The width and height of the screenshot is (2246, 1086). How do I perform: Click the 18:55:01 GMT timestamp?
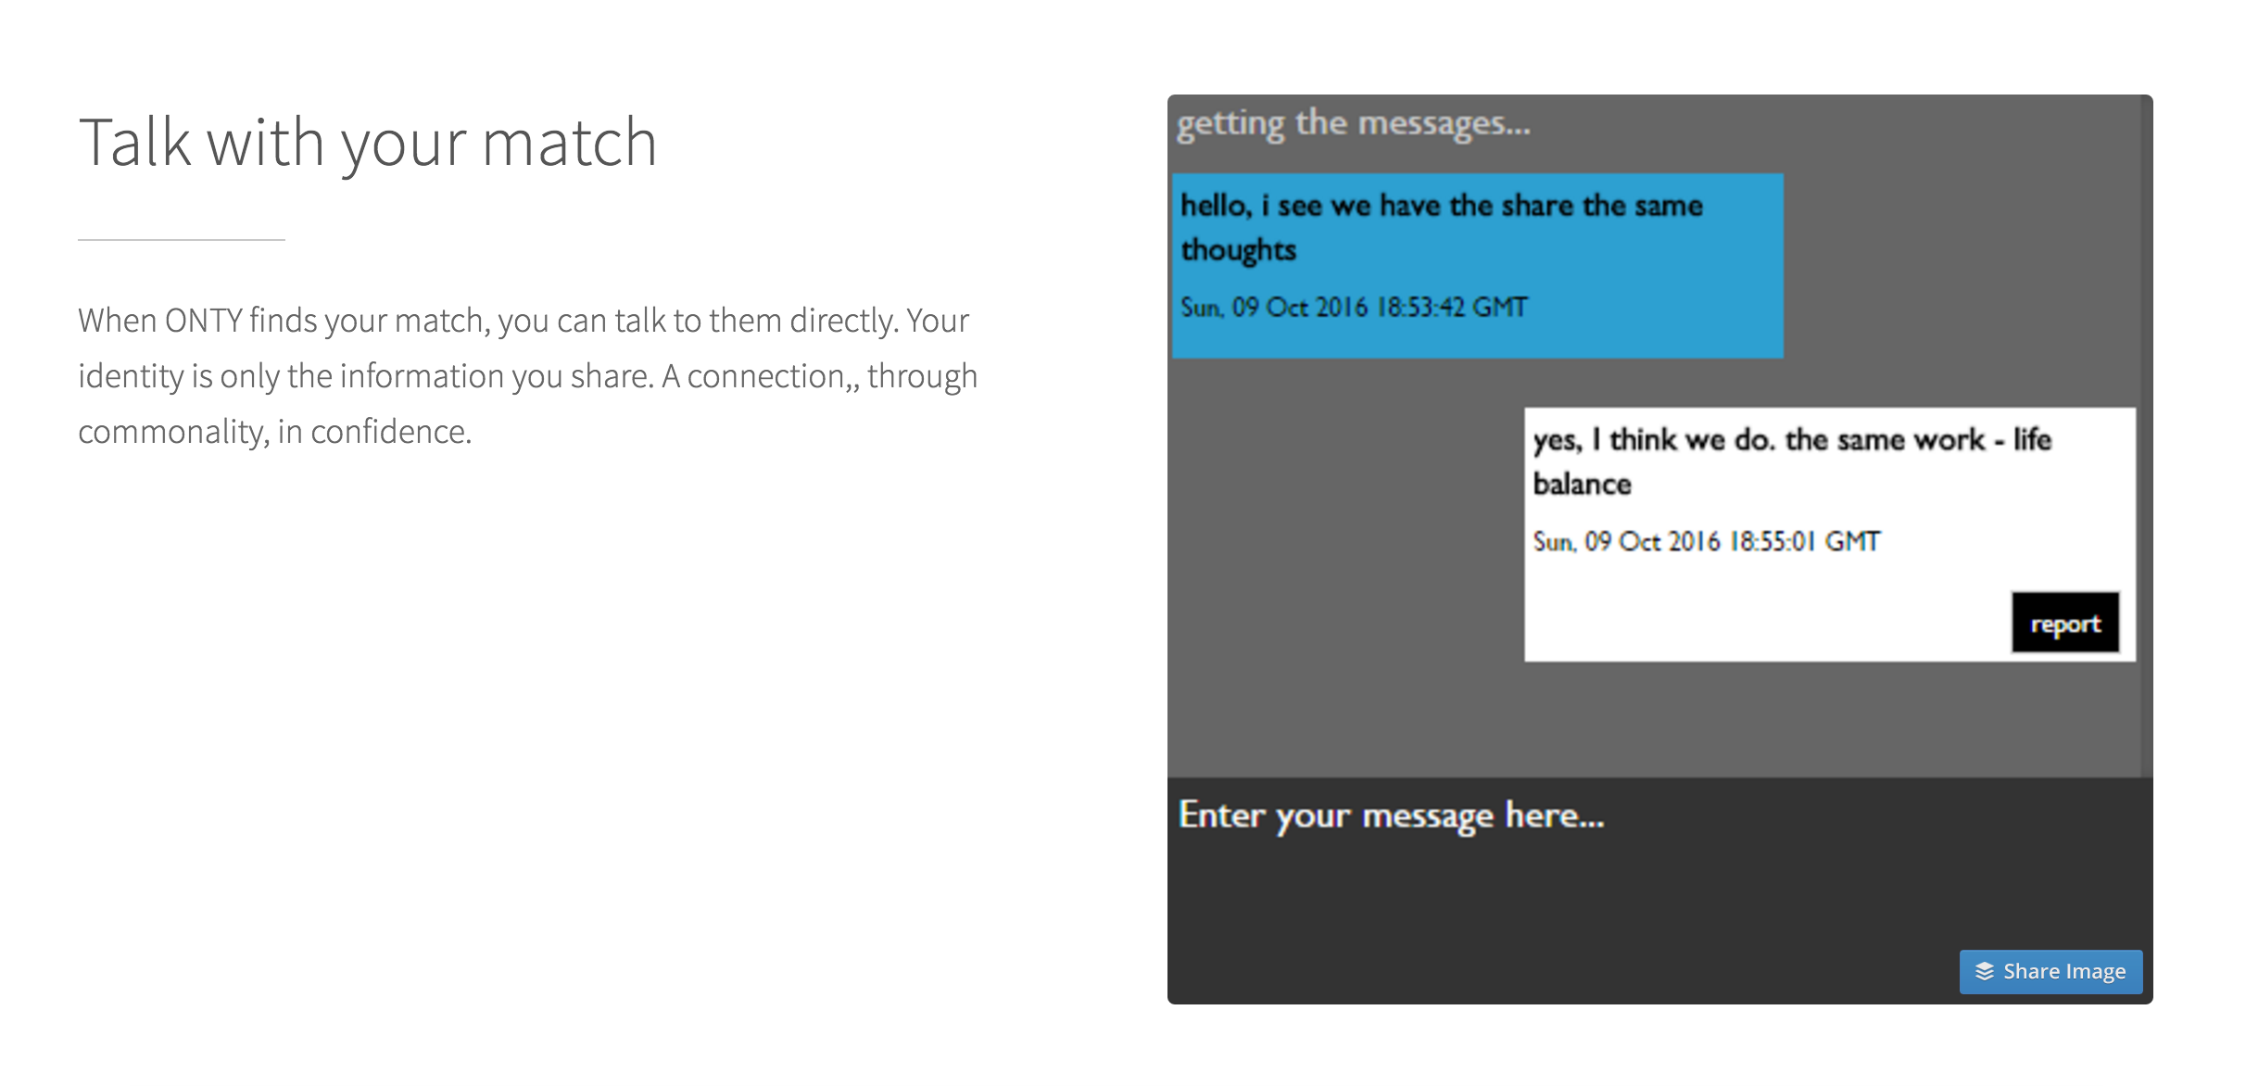point(1706,542)
